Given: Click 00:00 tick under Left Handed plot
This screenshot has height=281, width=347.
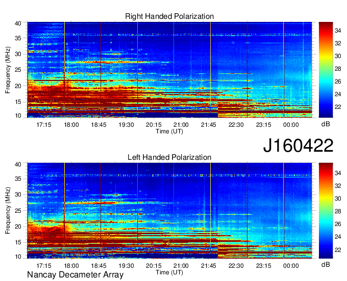Looking at the screenshot, I should click(x=291, y=266).
